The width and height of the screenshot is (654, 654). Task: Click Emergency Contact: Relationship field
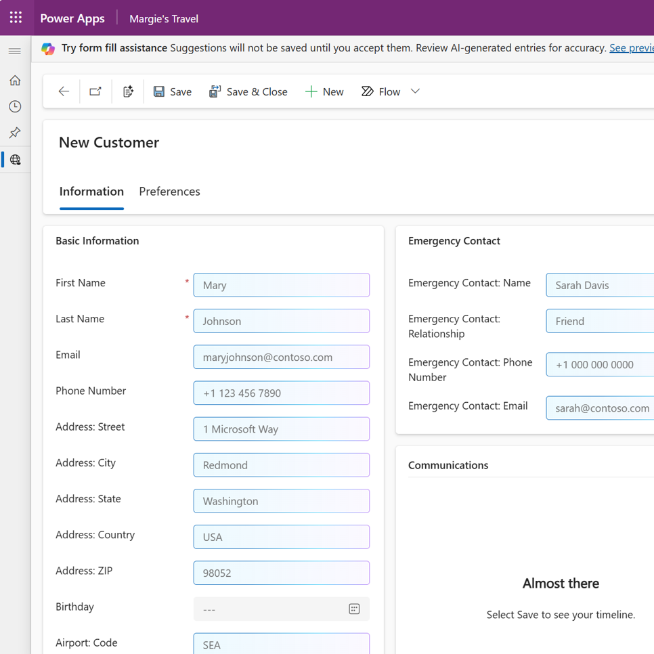tap(600, 321)
